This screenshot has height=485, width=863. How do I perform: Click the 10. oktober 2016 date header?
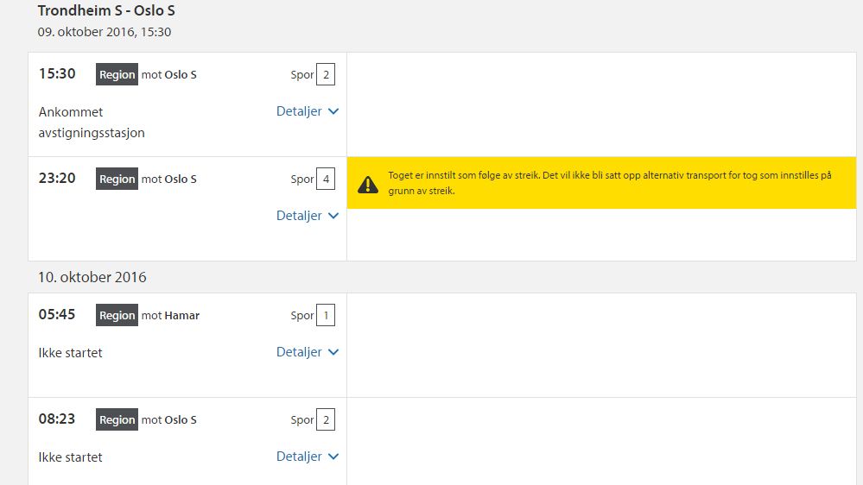[92, 277]
